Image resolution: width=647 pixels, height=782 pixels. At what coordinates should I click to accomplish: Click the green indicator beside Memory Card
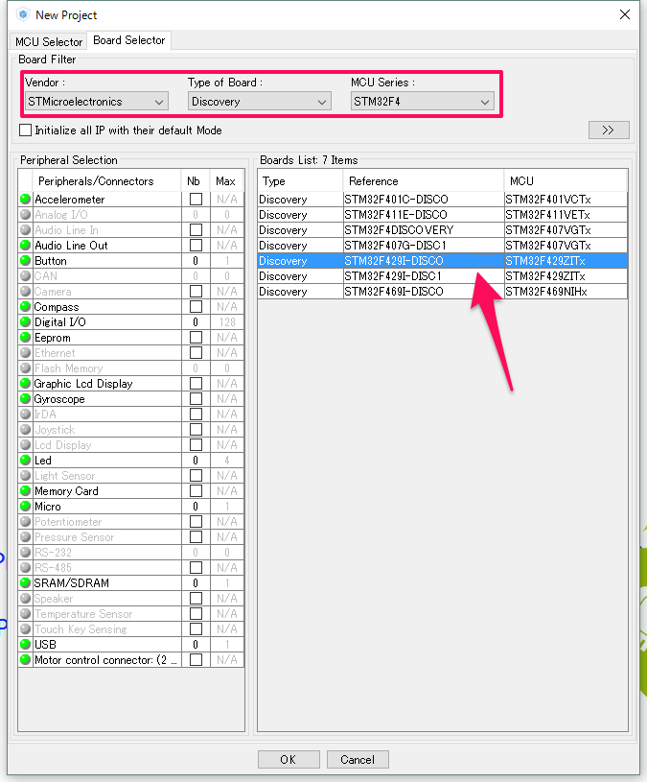pos(26,491)
